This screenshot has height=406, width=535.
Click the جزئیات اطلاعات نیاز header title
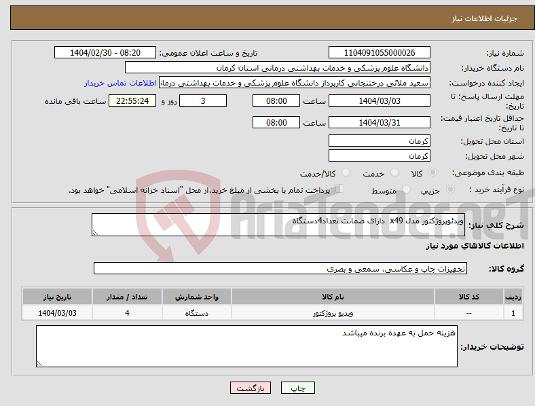pos(484,18)
